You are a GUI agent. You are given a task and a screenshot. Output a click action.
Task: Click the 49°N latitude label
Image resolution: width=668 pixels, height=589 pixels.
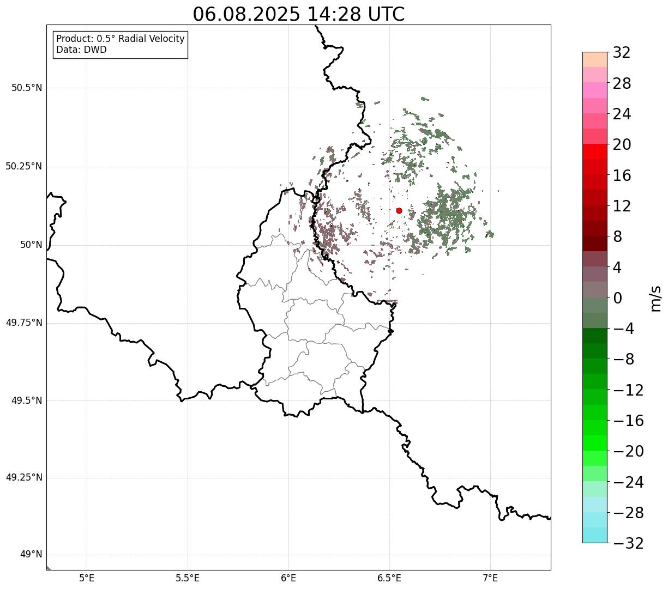coord(31,554)
